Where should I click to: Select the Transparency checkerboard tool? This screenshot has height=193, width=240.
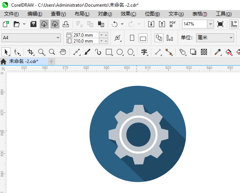pos(204,52)
